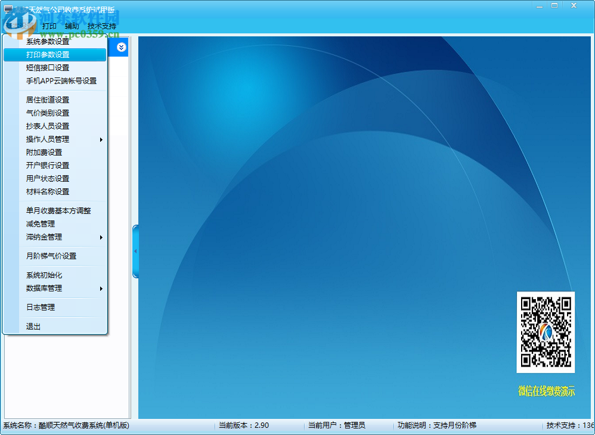Click status bar 当前用户：管理员 text
The height and width of the screenshot is (435, 595).
tap(337, 425)
